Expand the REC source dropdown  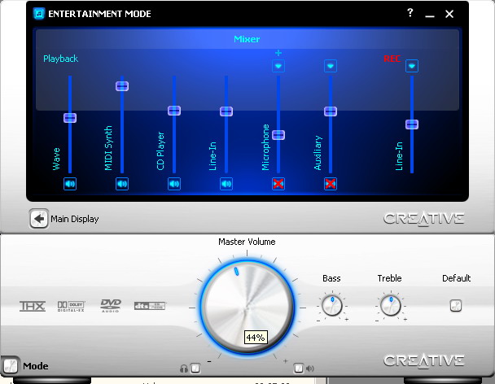(412, 66)
